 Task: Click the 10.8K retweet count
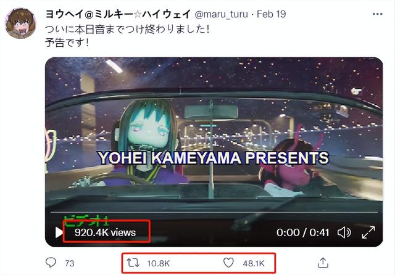tap(159, 263)
